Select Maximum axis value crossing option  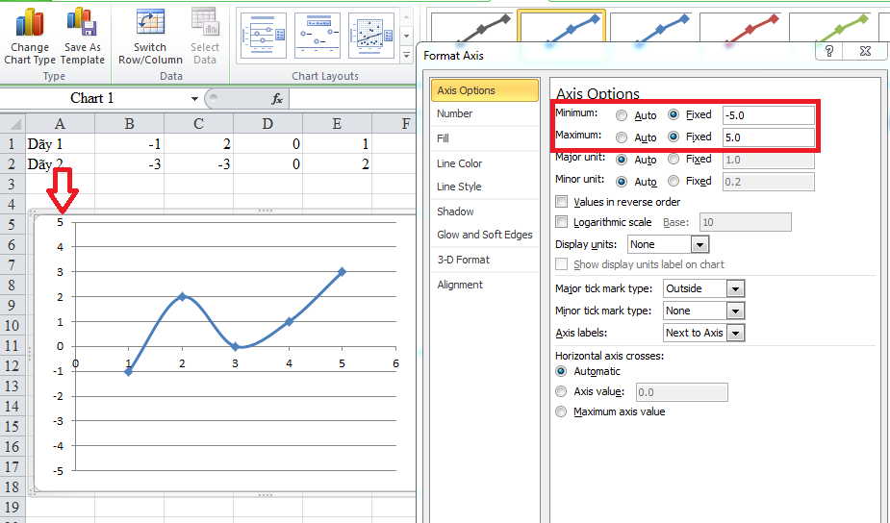tap(562, 411)
